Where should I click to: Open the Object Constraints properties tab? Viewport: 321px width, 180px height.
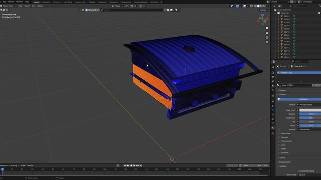(273, 119)
